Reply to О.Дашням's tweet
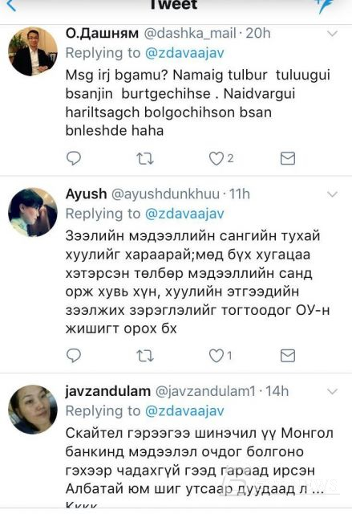Screen dimensions: 352x514 pyautogui.click(x=74, y=158)
